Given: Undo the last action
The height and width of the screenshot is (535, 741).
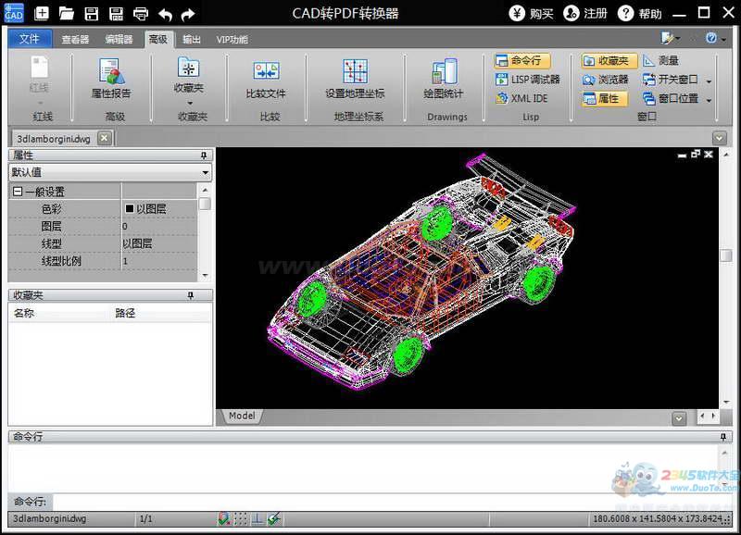Looking at the screenshot, I should point(165,14).
